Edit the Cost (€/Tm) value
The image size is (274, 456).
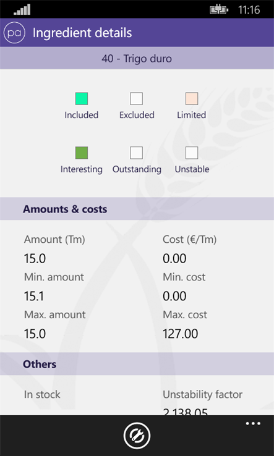coord(174,258)
